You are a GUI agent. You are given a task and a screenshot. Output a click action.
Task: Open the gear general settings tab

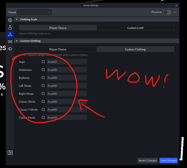pyautogui.click(x=10, y=20)
